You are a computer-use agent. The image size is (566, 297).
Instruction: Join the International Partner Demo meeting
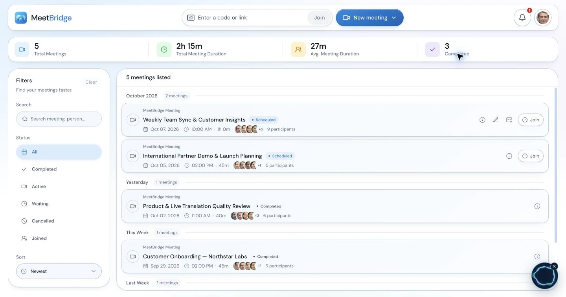click(x=531, y=156)
